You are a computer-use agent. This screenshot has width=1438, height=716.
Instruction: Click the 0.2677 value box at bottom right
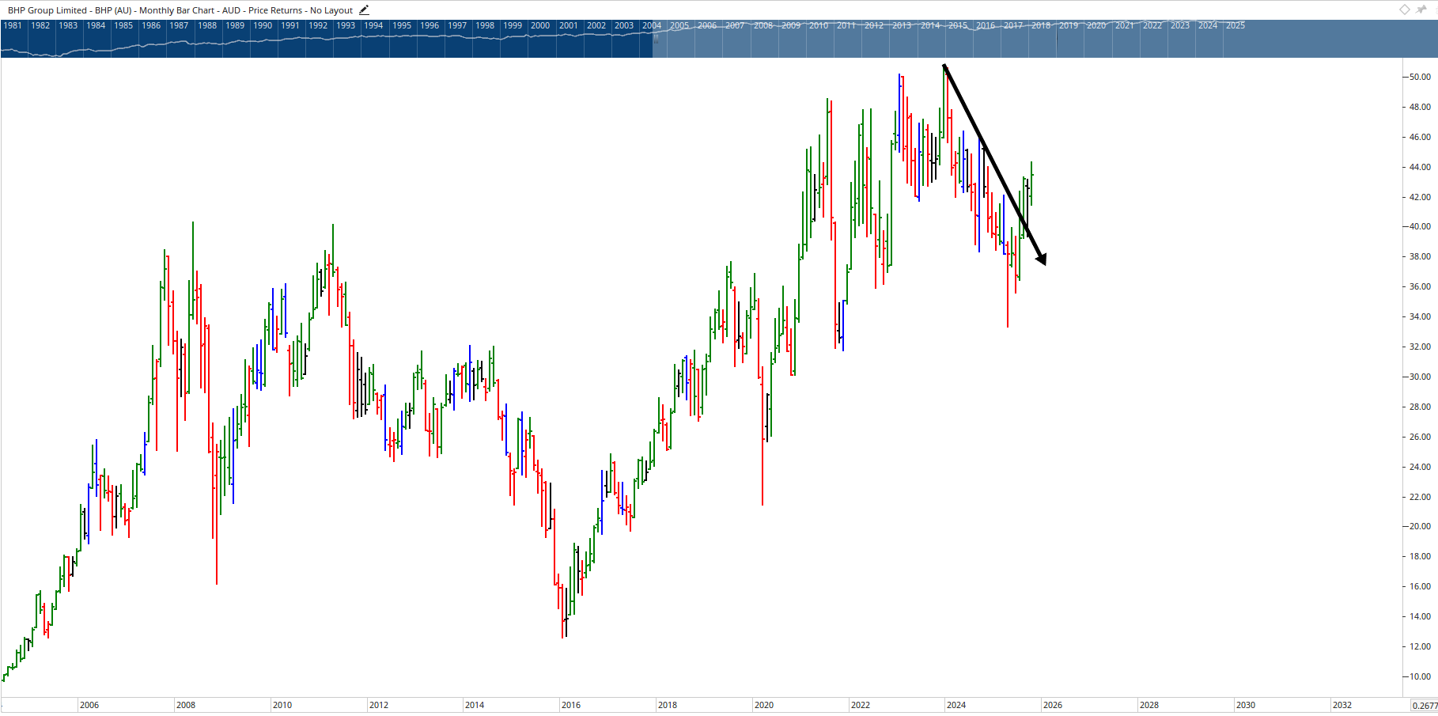pos(1424,706)
